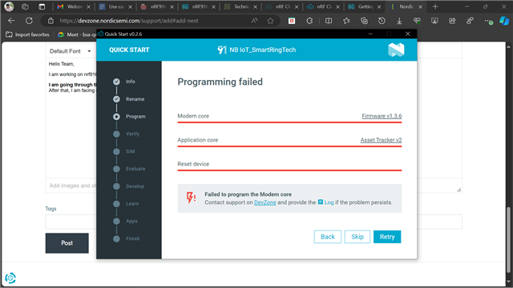The width and height of the screenshot is (513, 288).
Task: Click the Retry button
Action: pos(387,237)
